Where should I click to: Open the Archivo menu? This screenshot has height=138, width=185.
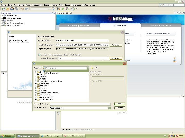click(x=3, y=5)
